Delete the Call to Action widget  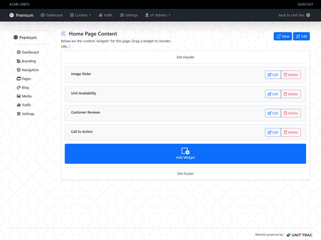(291, 133)
